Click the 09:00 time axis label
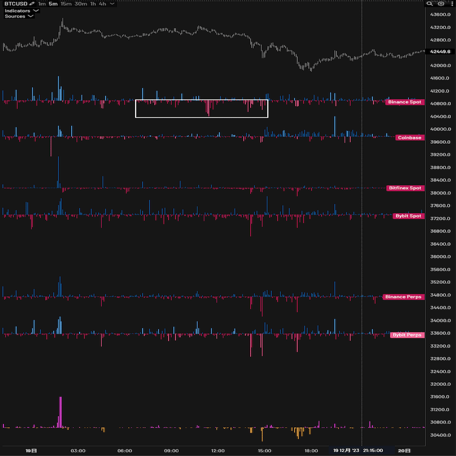Screen dimensions: 456x456 (171, 451)
